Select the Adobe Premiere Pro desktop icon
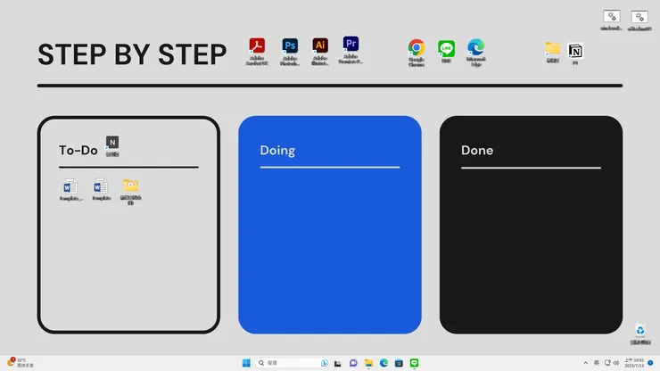This screenshot has height=371, width=660. (351, 50)
